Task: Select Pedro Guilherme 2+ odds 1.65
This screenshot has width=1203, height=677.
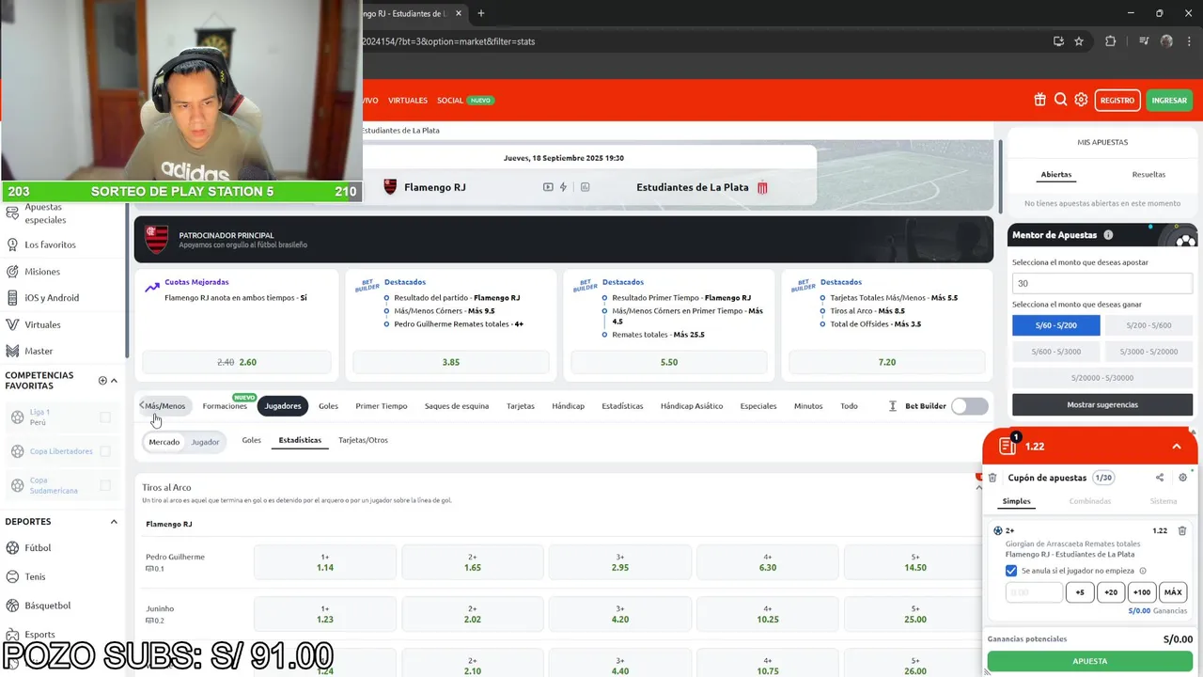Action: [473, 562]
